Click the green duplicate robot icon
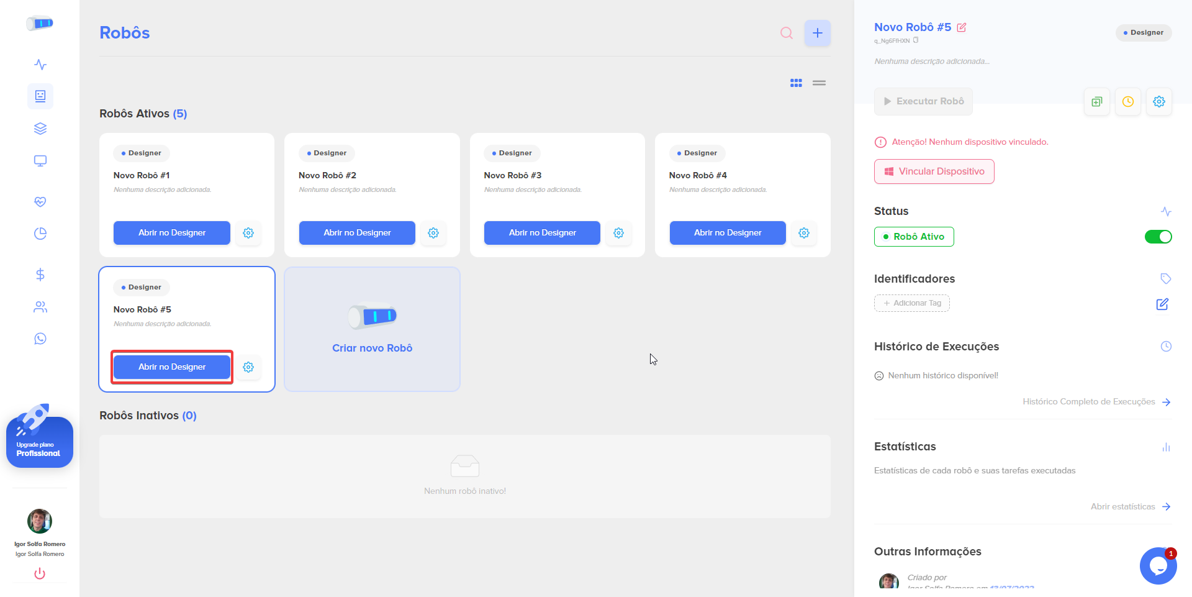1192x597 pixels. tap(1096, 102)
